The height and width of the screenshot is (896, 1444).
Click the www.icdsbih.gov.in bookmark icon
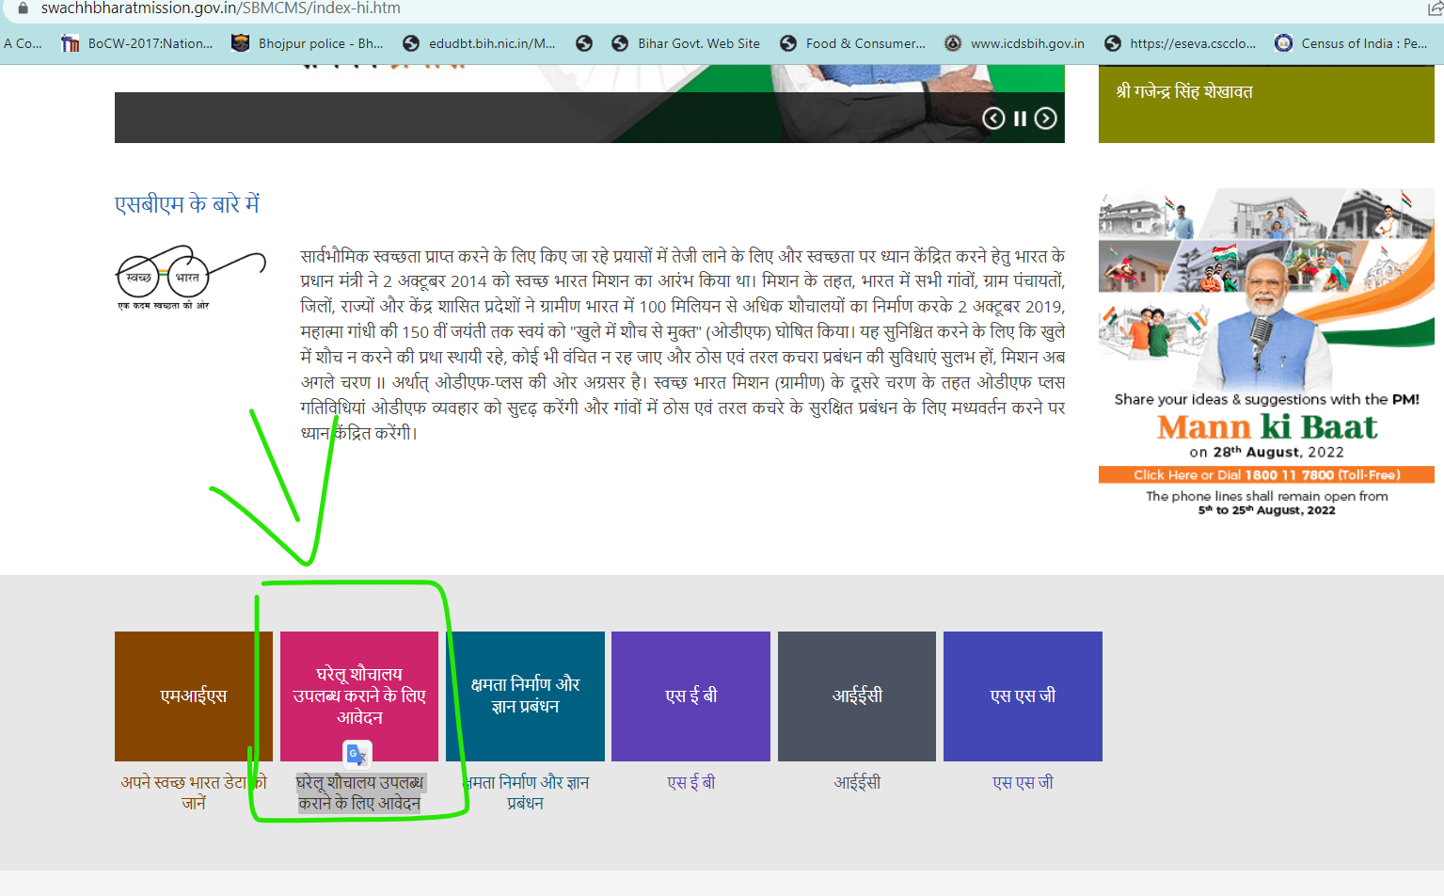point(953,42)
